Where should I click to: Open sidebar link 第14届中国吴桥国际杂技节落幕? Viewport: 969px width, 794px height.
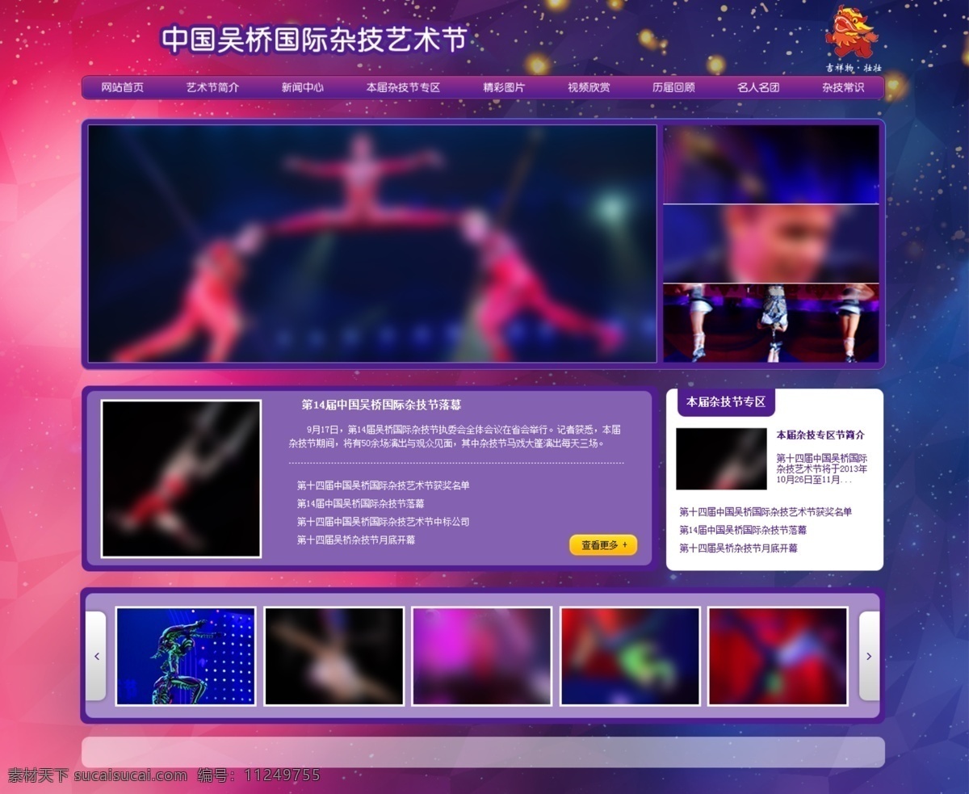tap(743, 530)
